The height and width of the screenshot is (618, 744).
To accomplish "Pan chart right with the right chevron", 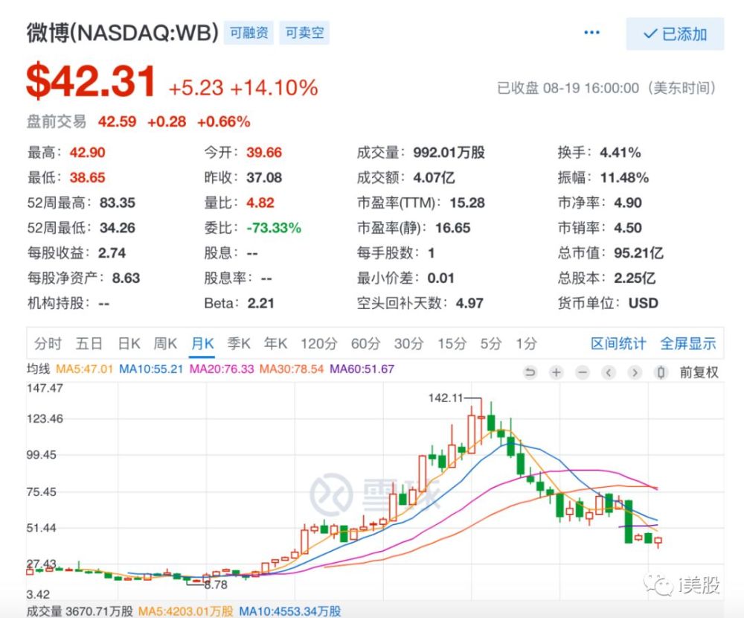I will tap(635, 372).
